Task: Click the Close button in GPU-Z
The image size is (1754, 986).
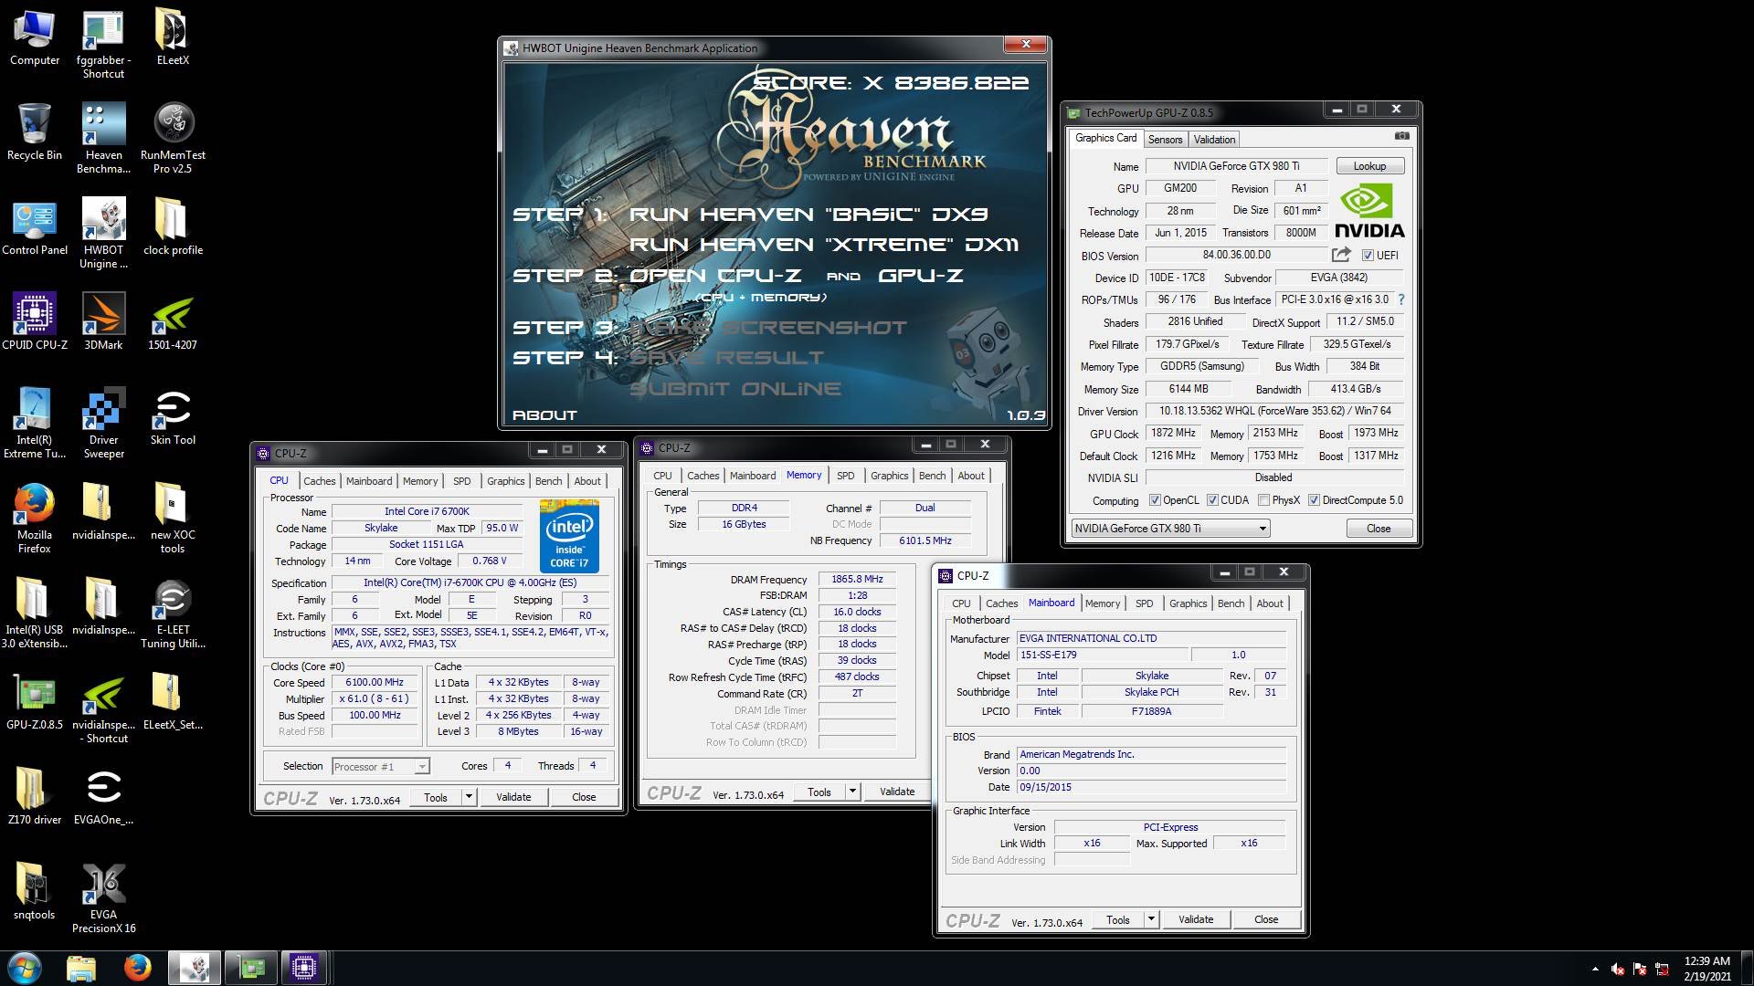Action: [x=1379, y=529]
